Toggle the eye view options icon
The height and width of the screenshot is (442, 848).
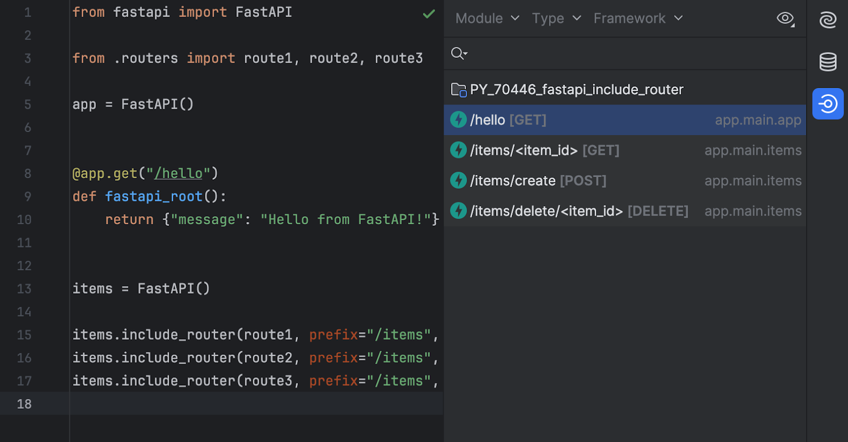(785, 19)
